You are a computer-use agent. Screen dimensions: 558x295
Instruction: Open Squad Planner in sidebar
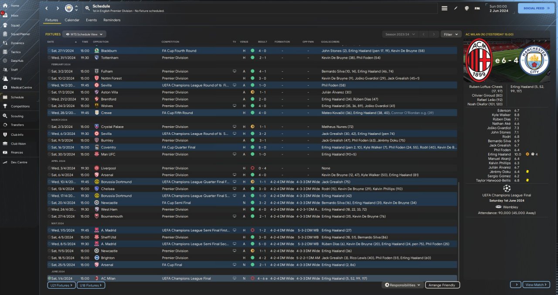click(20, 34)
